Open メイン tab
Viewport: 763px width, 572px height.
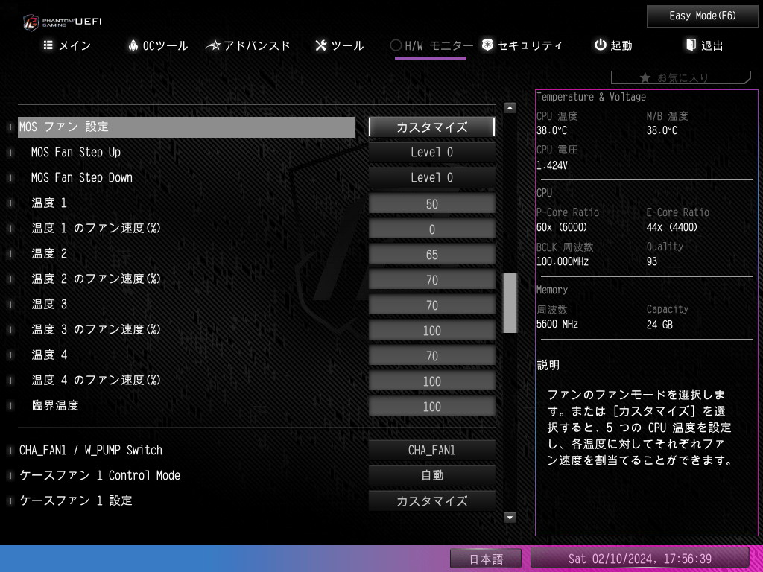pos(67,45)
